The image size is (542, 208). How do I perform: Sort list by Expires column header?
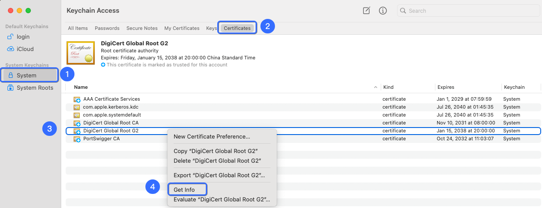click(x=445, y=87)
